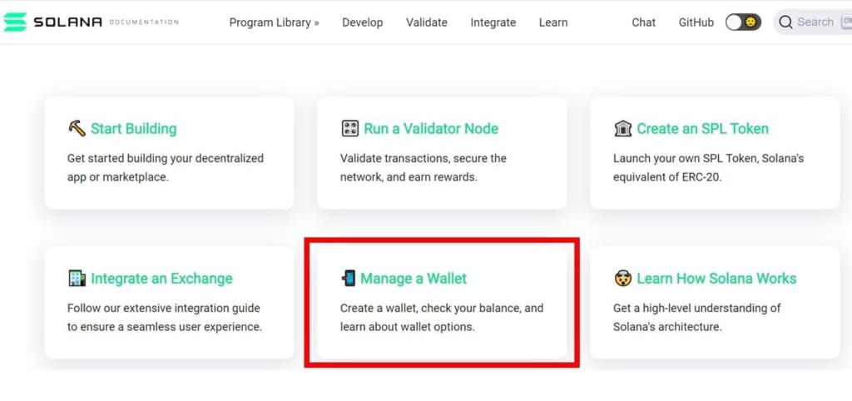Image resolution: width=852 pixels, height=401 pixels.
Task: Open the Validate menu
Action: tap(427, 22)
